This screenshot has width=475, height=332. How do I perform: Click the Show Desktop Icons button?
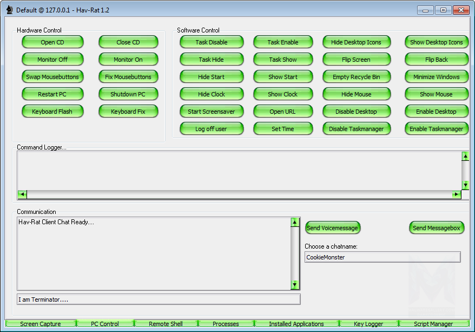pos(436,42)
